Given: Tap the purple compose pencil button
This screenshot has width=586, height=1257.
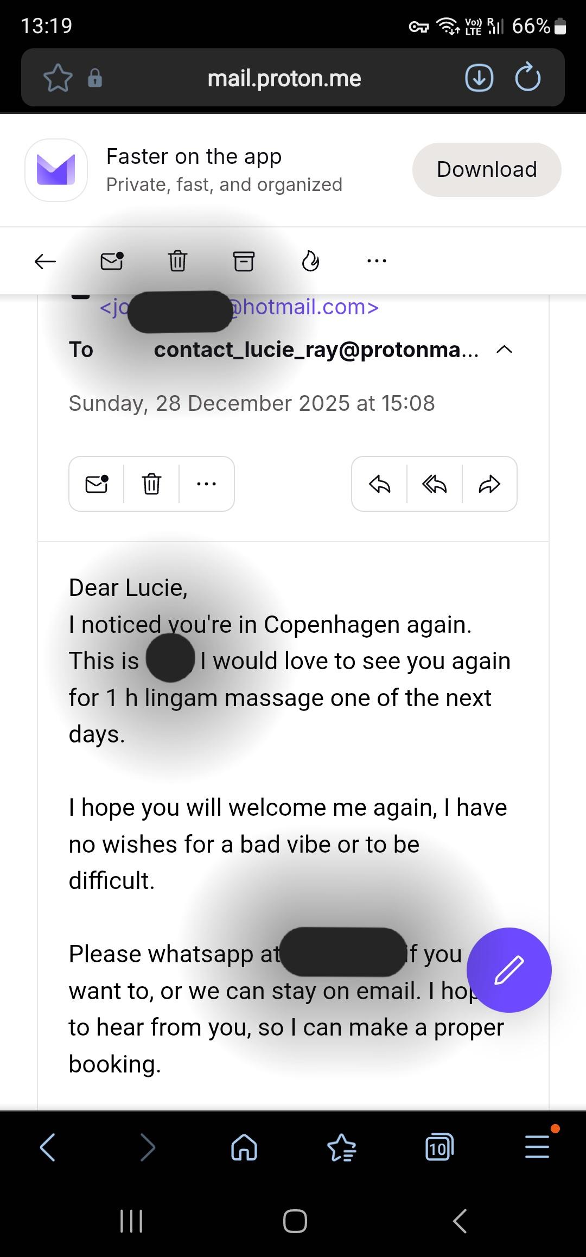Looking at the screenshot, I should click(x=509, y=970).
